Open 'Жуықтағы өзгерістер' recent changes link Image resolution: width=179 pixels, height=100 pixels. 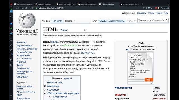27,49
